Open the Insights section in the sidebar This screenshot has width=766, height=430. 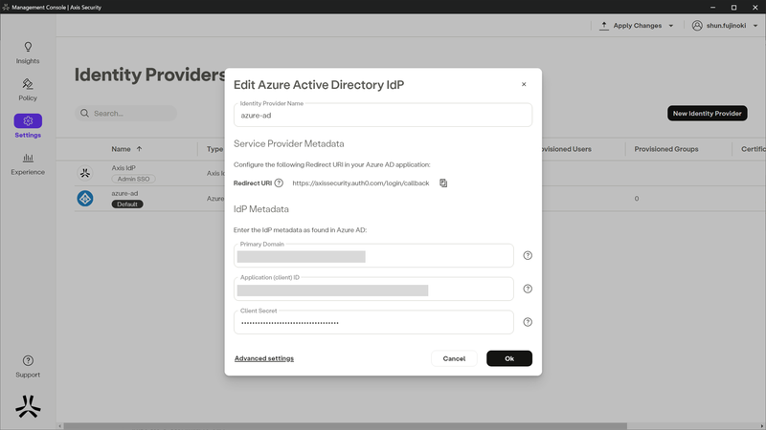click(28, 54)
